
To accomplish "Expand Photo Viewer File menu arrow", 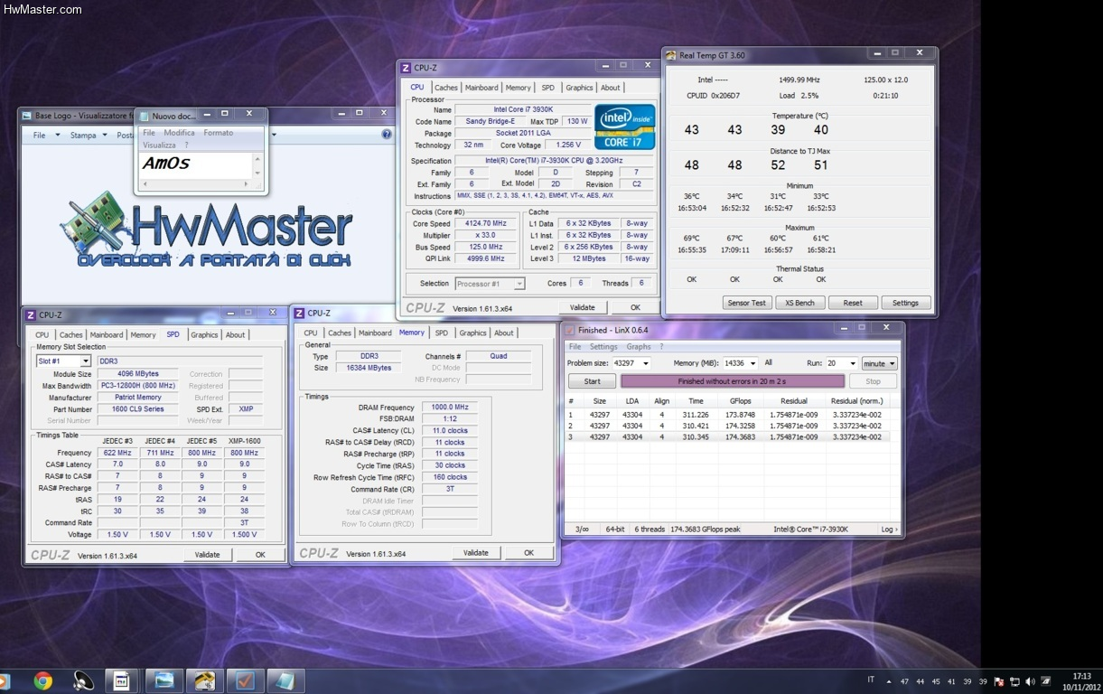I will click(57, 136).
